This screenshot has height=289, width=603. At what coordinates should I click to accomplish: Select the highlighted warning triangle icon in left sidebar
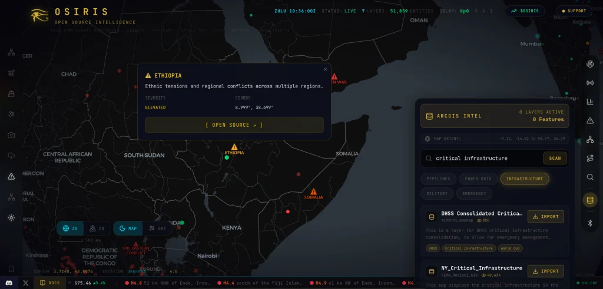[11, 176]
